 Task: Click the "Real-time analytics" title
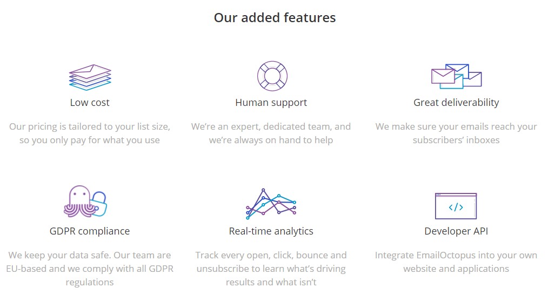point(271,231)
